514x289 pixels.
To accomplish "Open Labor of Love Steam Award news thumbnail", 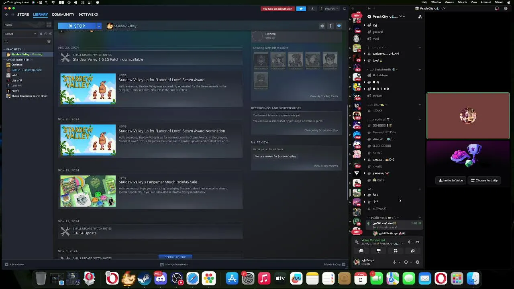I will [x=88, y=89].
